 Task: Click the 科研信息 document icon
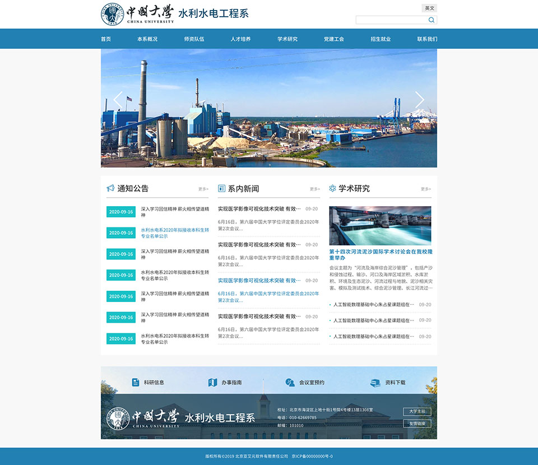click(x=136, y=382)
